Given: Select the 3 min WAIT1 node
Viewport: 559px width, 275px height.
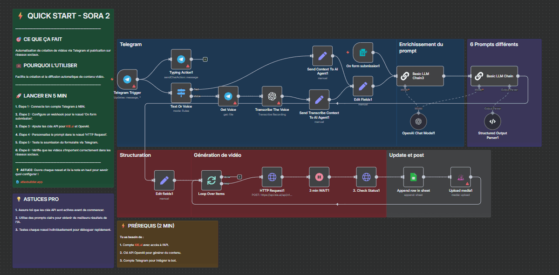Looking at the screenshot, I should click(320, 177).
